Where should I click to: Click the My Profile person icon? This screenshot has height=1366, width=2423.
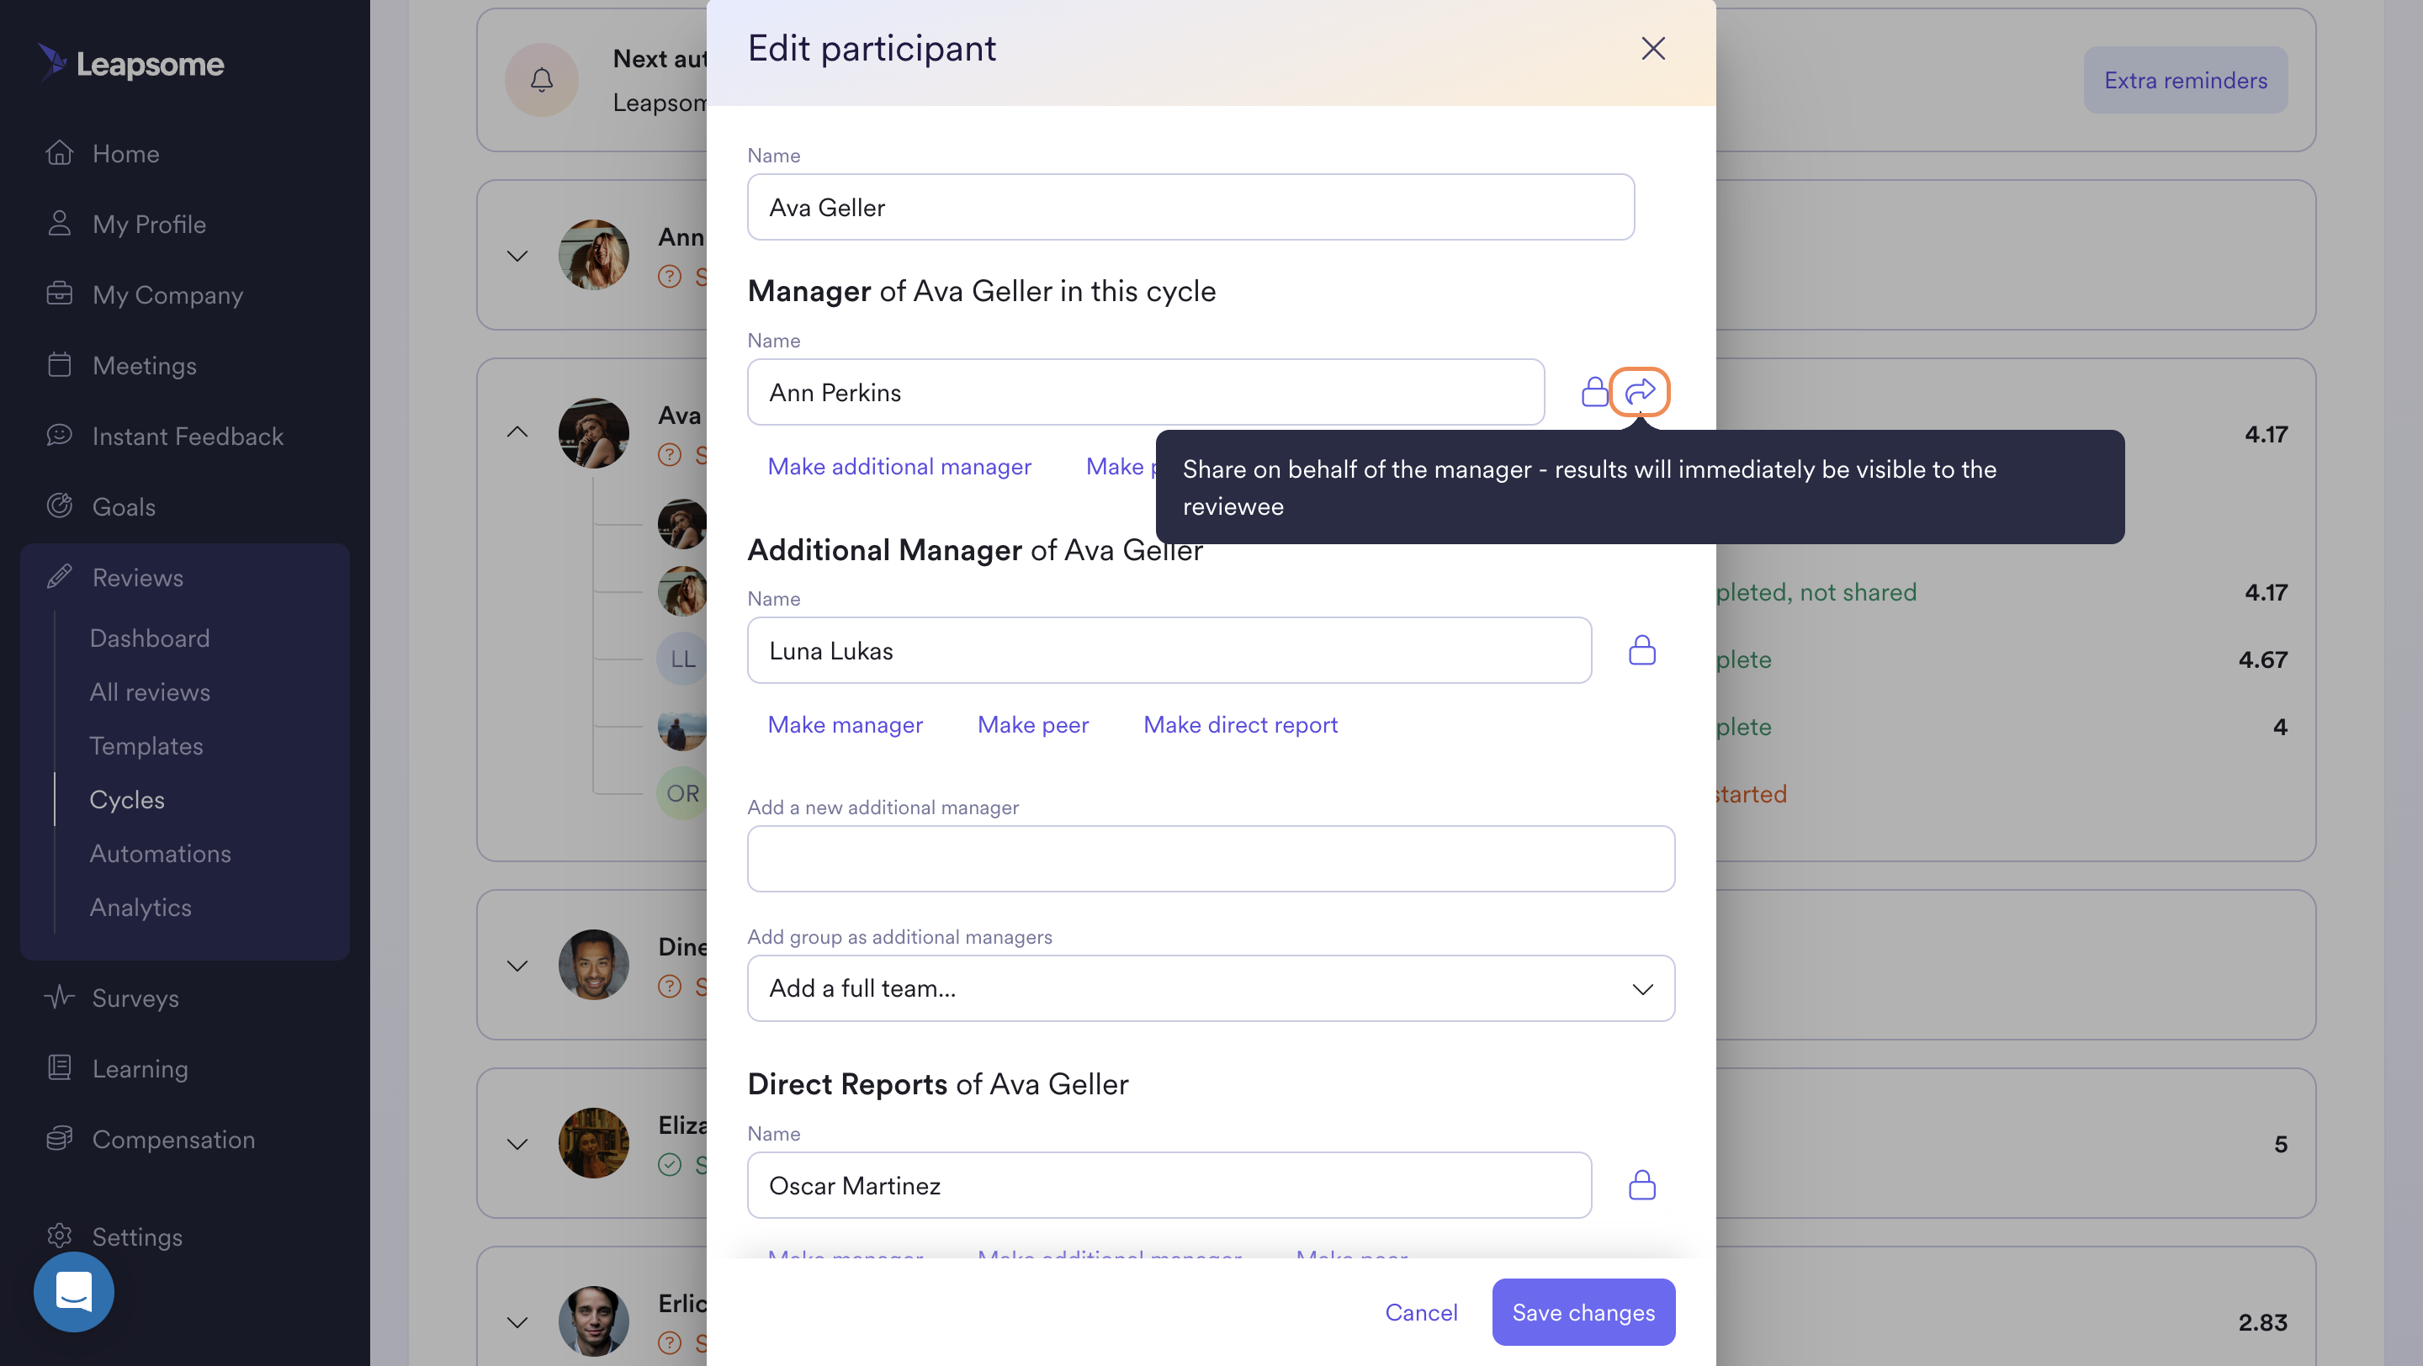pos(59,223)
